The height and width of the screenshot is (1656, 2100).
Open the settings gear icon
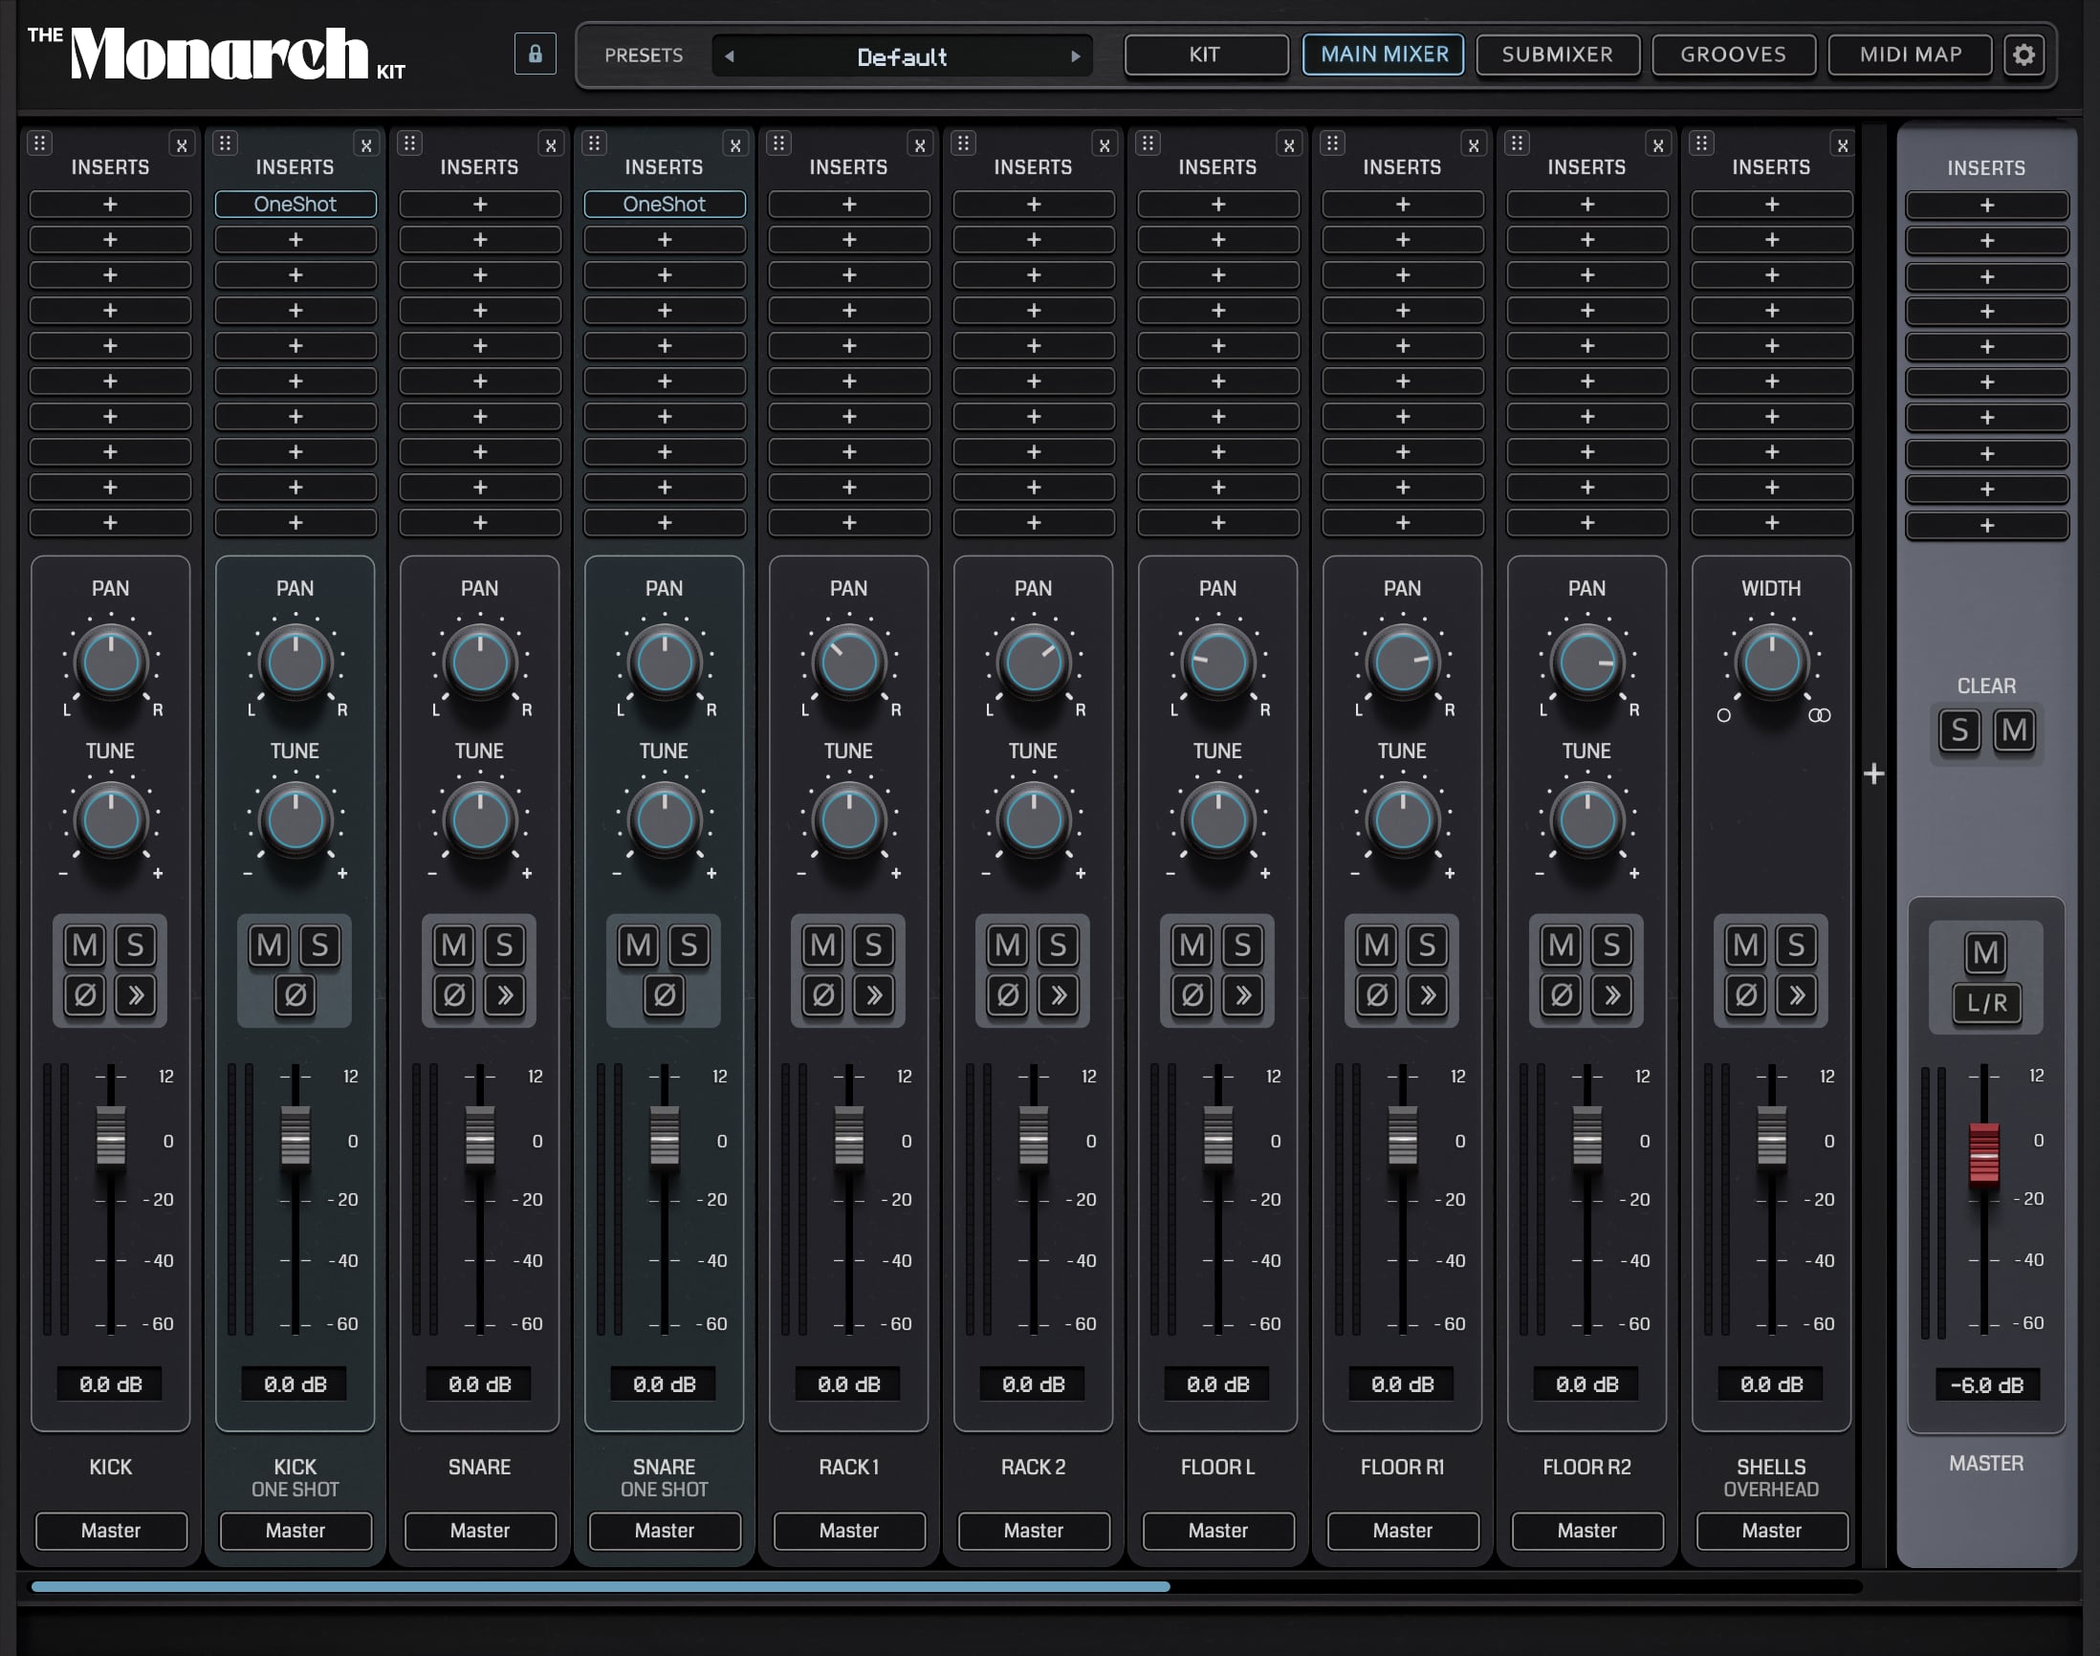point(2023,54)
